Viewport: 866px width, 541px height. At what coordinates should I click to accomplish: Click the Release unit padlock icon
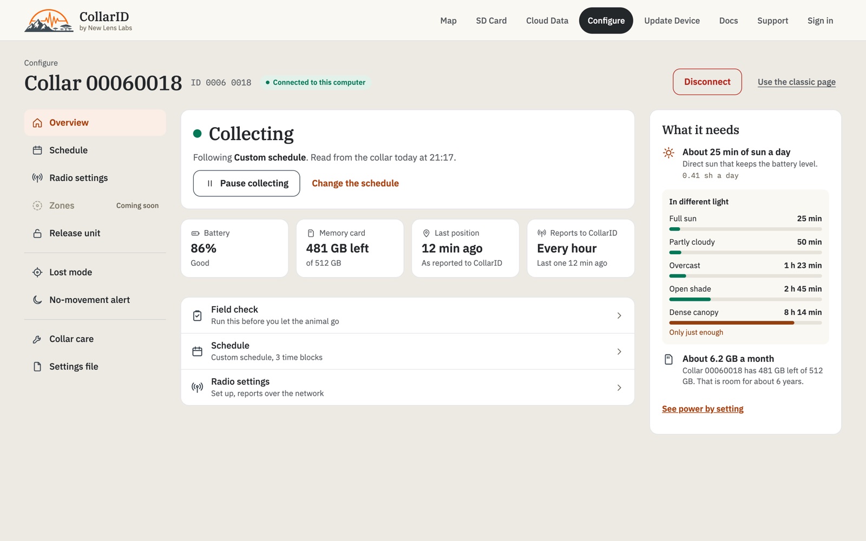[37, 233]
